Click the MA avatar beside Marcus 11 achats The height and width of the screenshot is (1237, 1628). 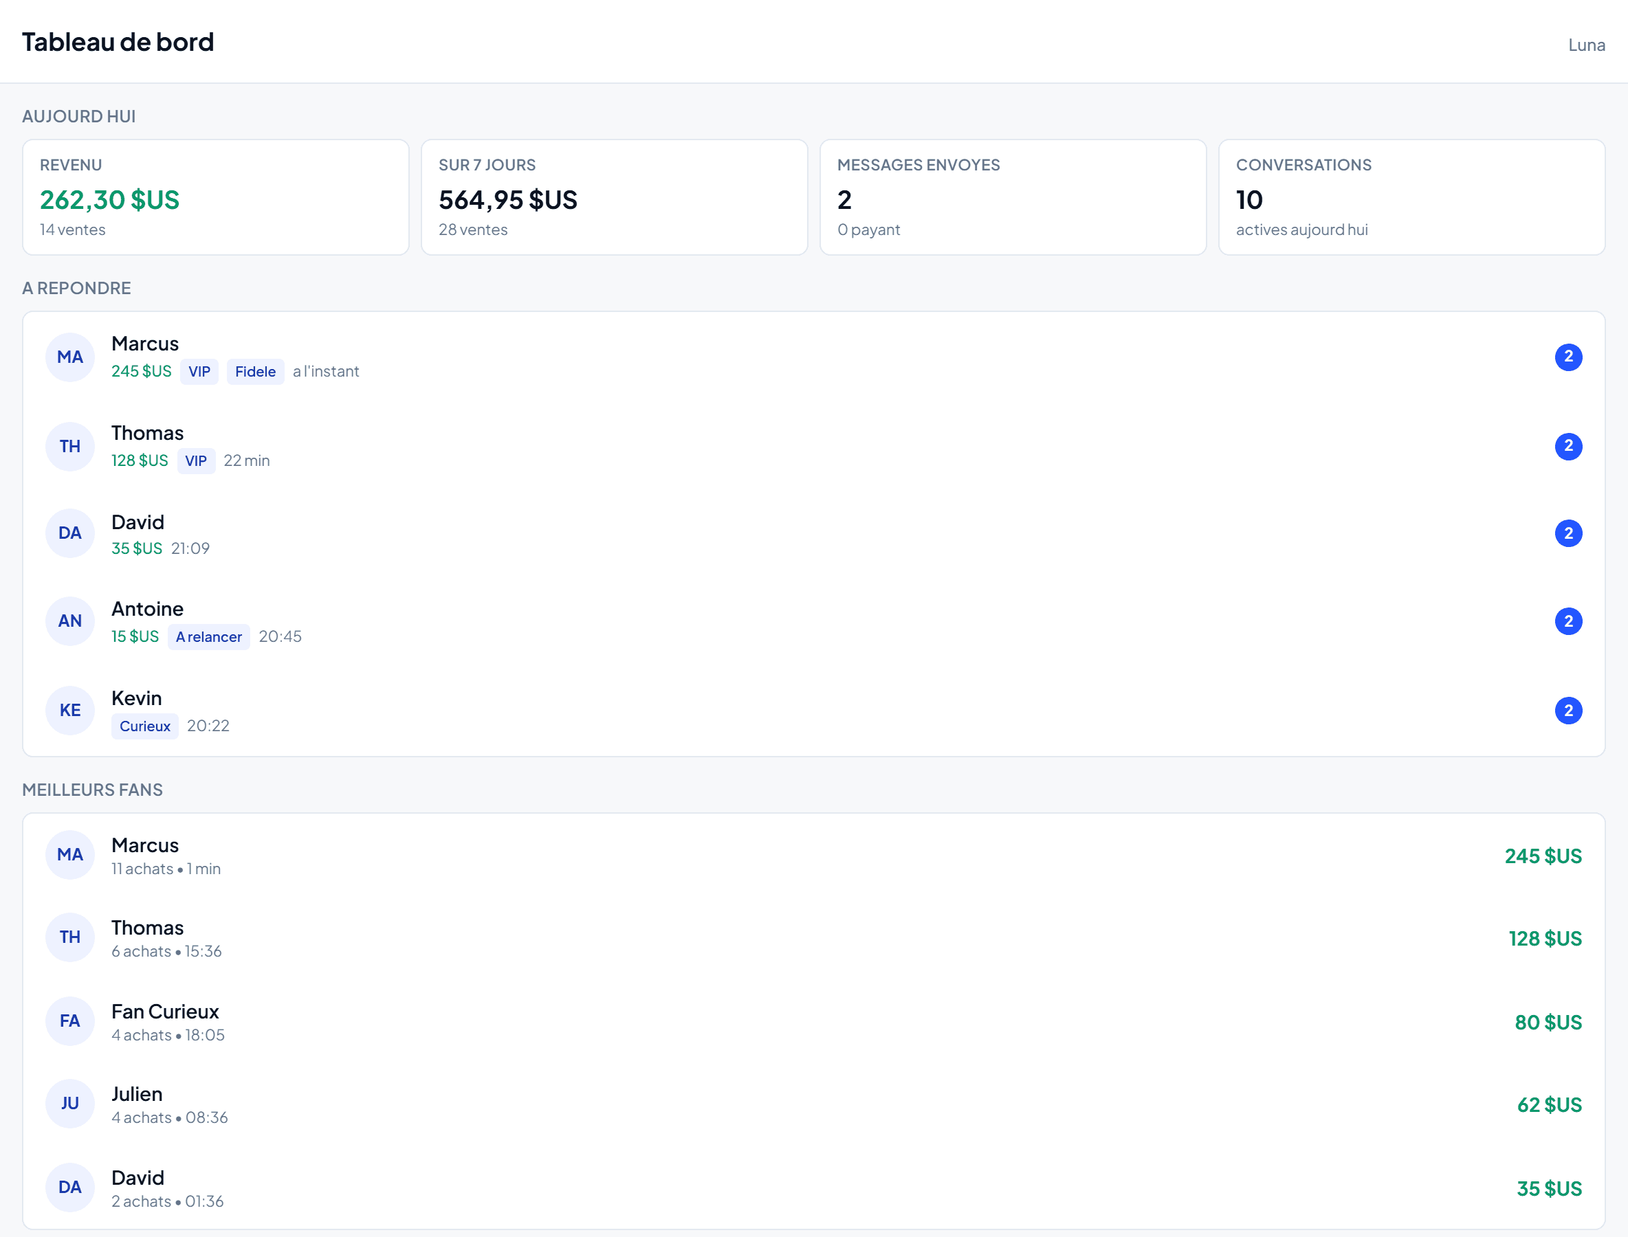[x=70, y=855]
